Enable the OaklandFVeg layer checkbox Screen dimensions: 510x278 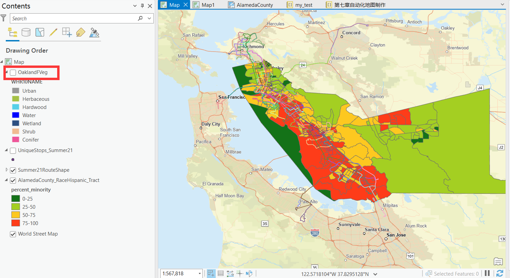[13, 72]
